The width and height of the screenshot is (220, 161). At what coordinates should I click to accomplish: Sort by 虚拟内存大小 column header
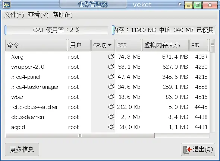point(165,45)
